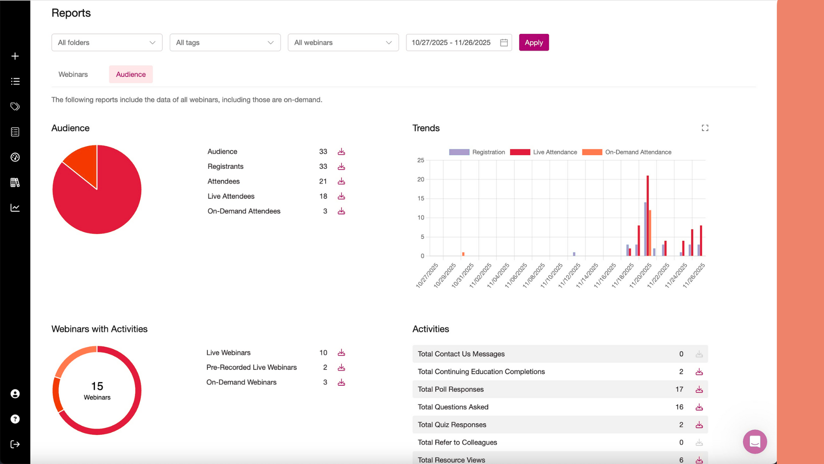Download the Total Poll Responses report
The height and width of the screenshot is (464, 824).
tap(699, 389)
